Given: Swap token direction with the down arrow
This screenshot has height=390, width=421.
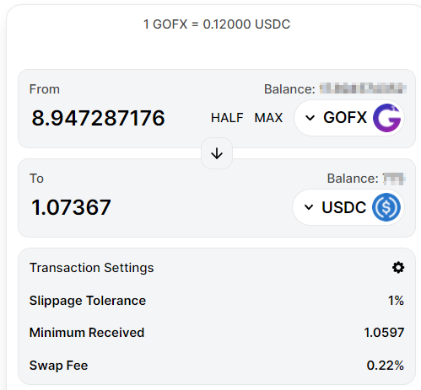Looking at the screenshot, I should click(217, 153).
